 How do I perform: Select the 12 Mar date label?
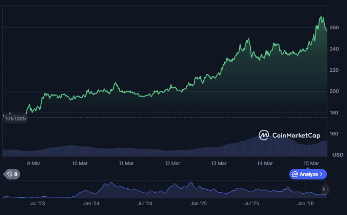point(172,163)
